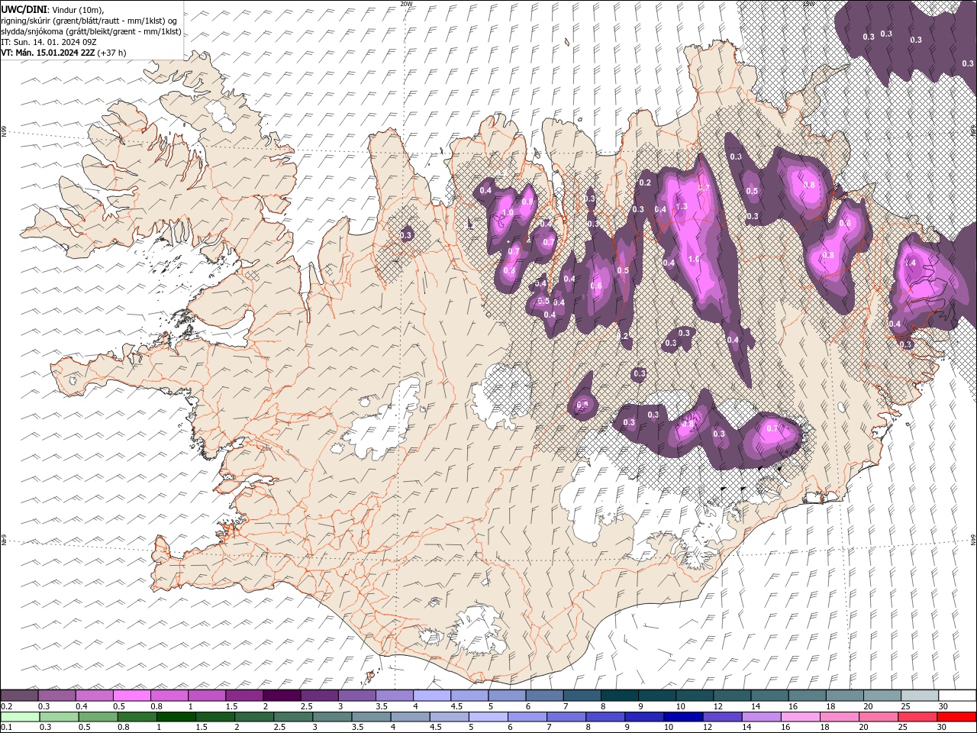Screen dimensions: 977x733
Task: Pick the upper legend swatch between 6 and 7
Action: point(544,696)
